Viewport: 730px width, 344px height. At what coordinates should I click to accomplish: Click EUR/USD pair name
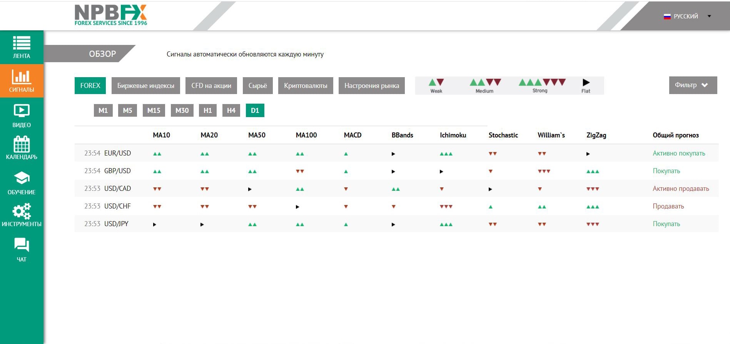[x=117, y=153]
